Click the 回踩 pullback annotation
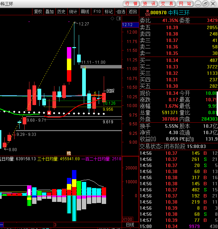Viewport: 218px width, 229px height. 111,91
